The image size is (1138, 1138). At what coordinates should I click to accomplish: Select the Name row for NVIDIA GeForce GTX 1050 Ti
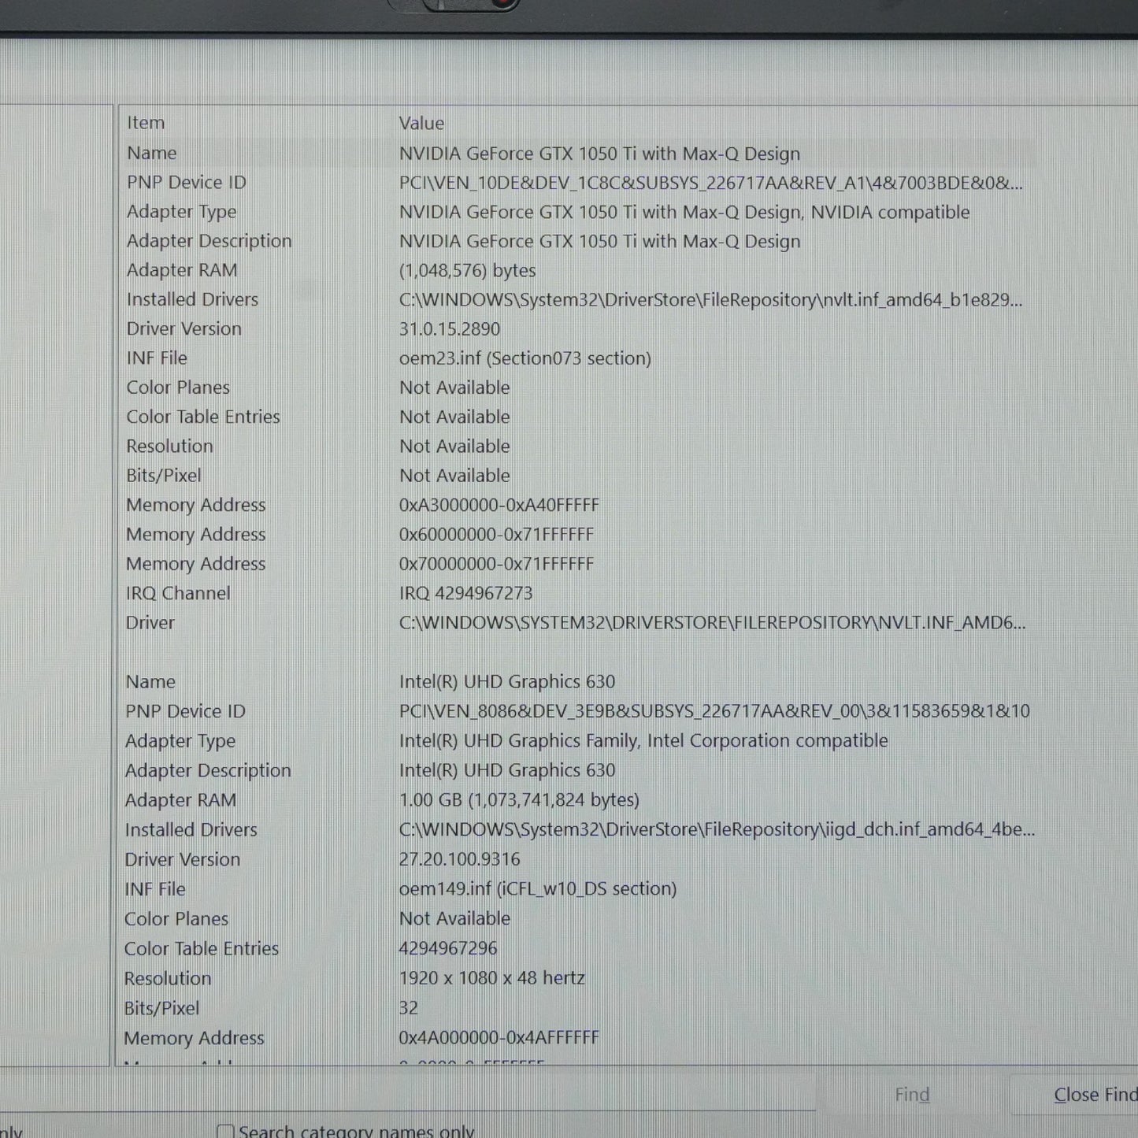(580, 154)
